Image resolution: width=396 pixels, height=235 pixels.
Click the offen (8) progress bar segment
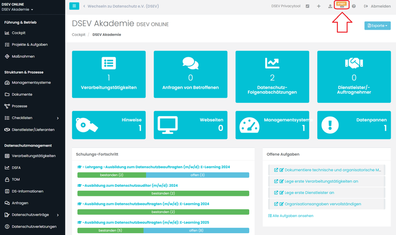pyautogui.click(x=196, y=230)
